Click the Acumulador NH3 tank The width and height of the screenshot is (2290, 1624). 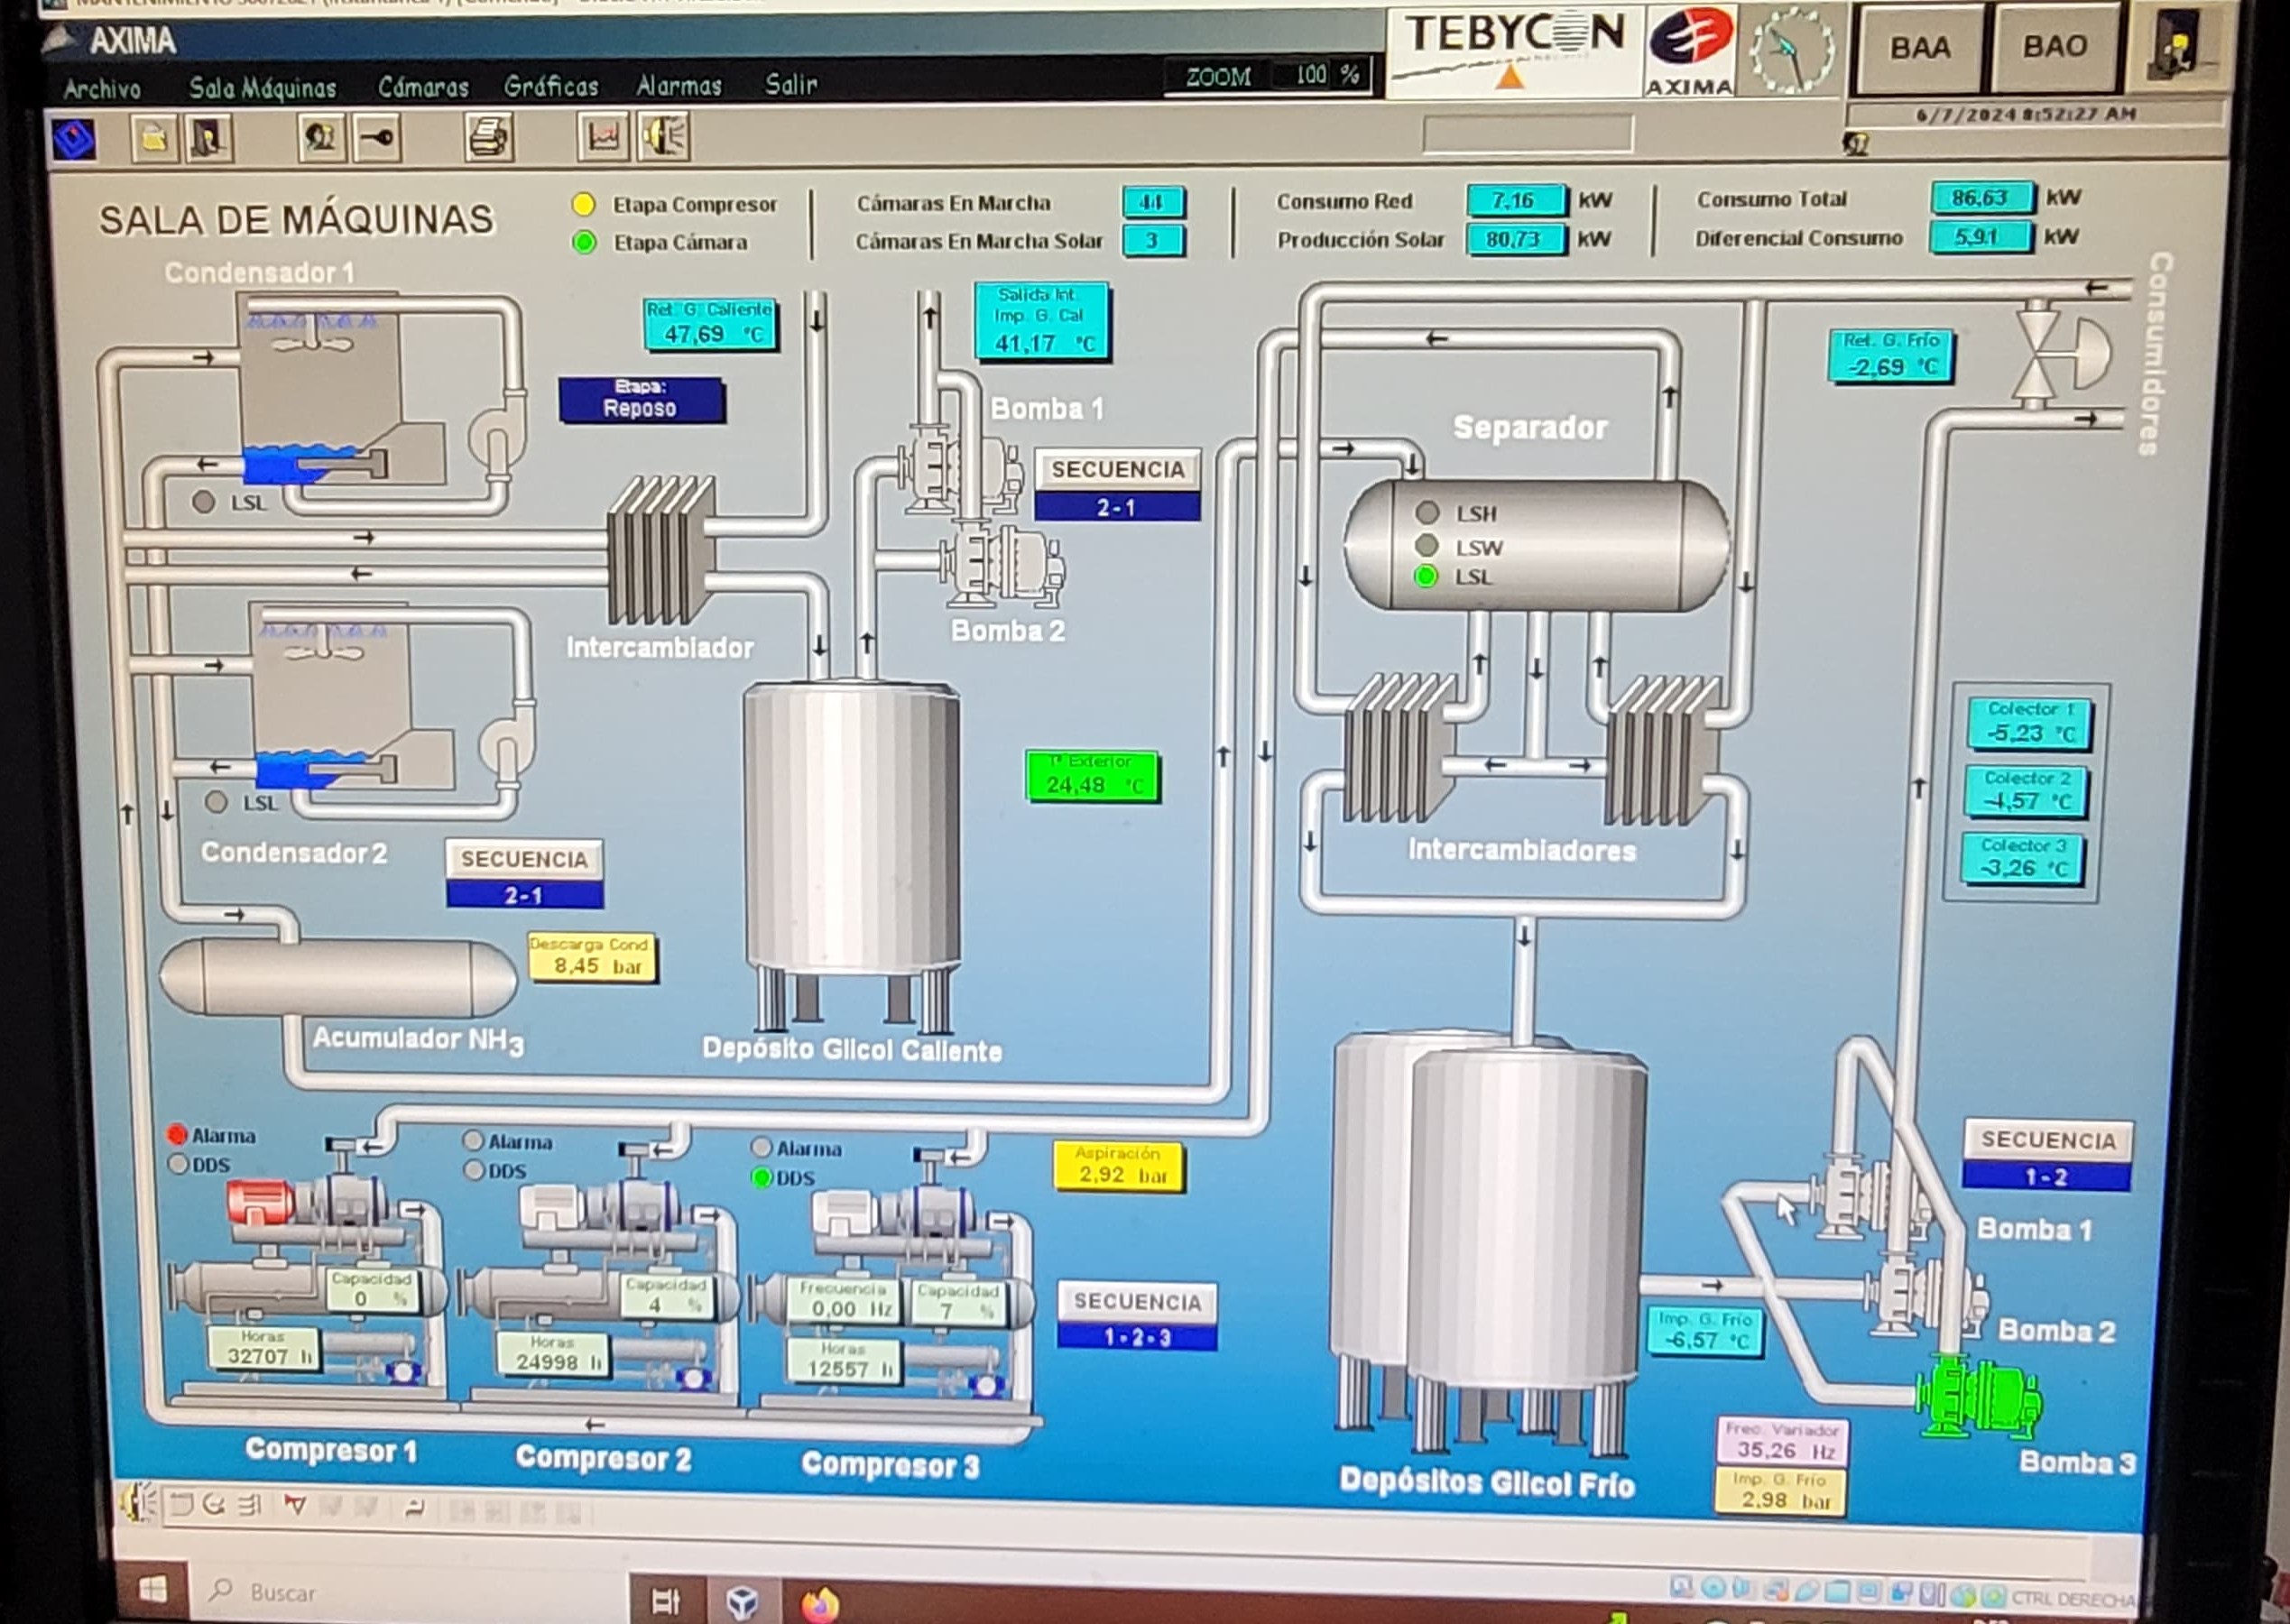(338, 977)
